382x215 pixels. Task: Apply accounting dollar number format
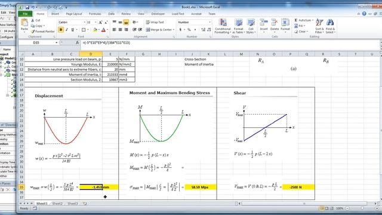pyautogui.click(x=180, y=30)
